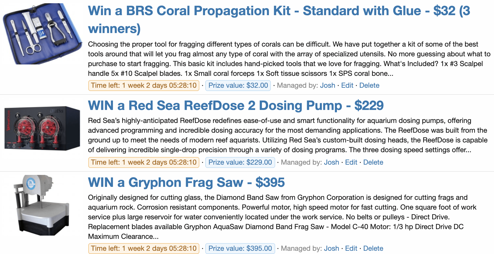Delete the Gryphon Frag Saw entry
The image size is (494, 254).
tap(373, 248)
